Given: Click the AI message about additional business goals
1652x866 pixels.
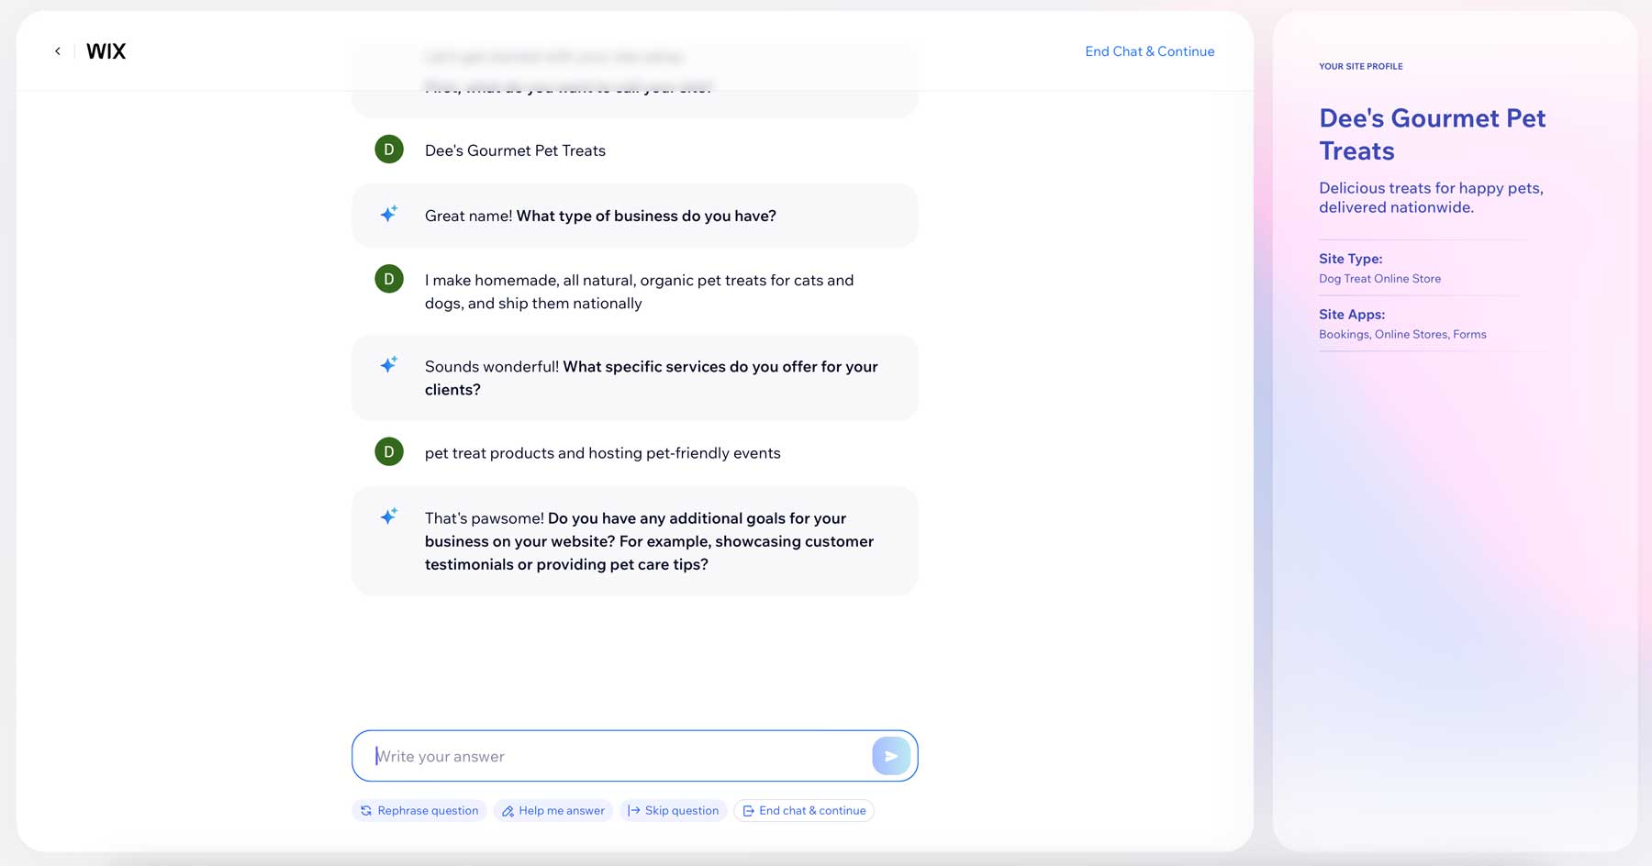Looking at the screenshot, I should tap(649, 541).
